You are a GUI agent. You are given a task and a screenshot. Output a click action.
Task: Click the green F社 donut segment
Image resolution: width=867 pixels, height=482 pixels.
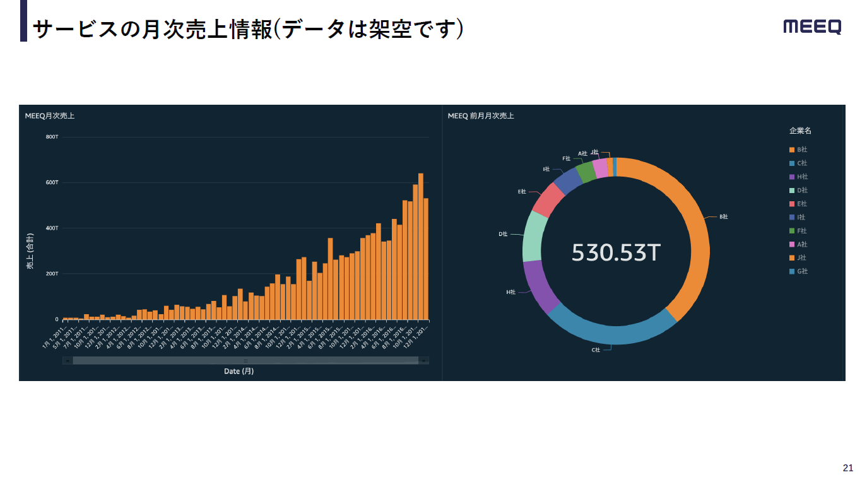586,172
